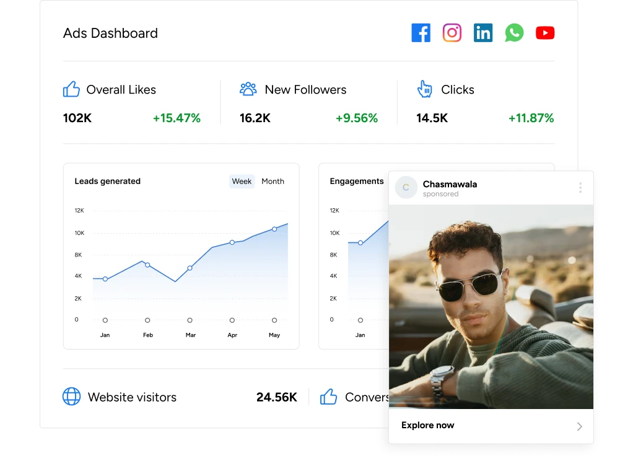Click the Apr axis marker in Leads chart
The height and width of the screenshot is (471, 633).
coord(232,320)
